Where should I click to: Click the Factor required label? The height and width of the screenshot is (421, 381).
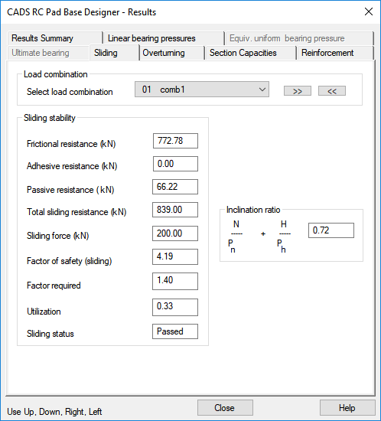pyautogui.click(x=54, y=286)
